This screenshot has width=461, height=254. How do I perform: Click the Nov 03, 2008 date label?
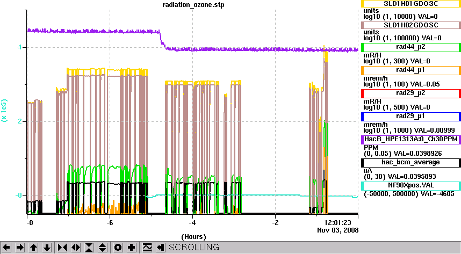coord(338,230)
